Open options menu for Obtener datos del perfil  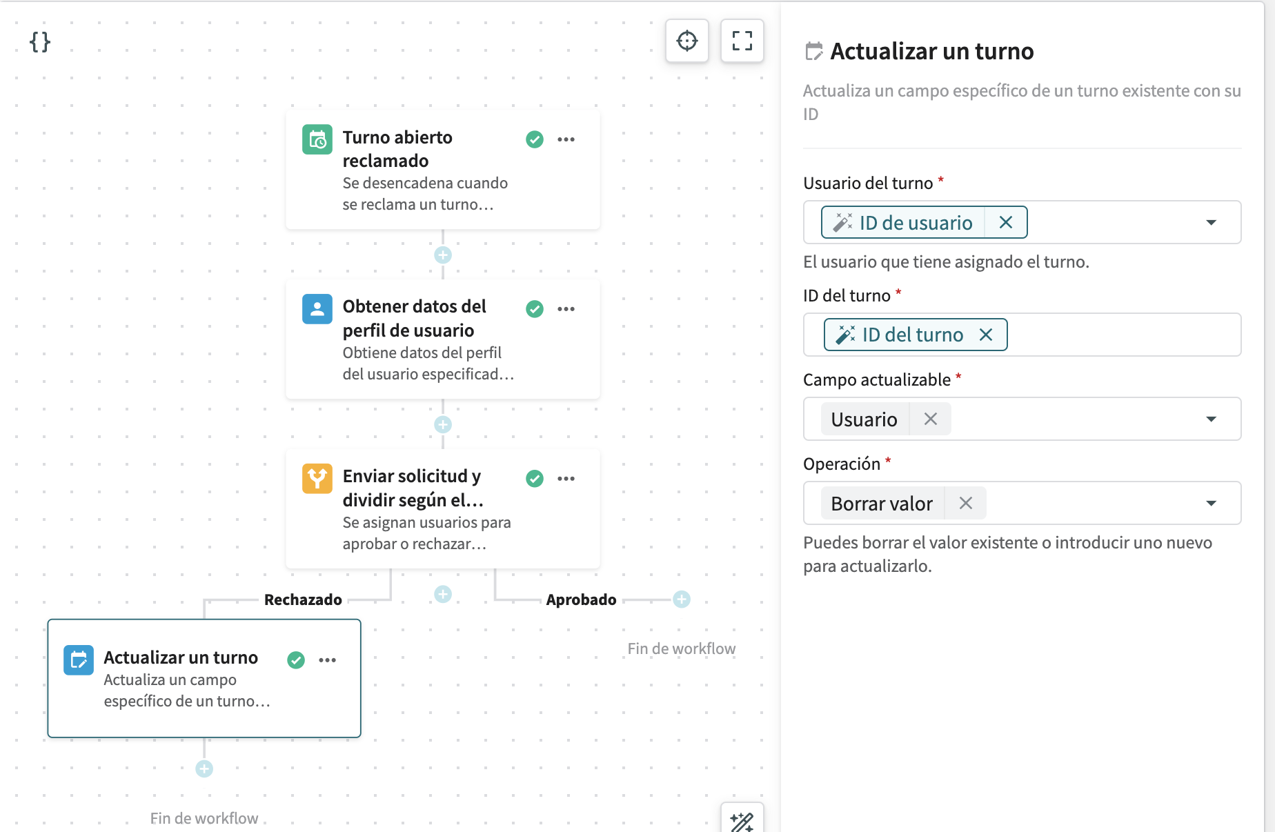(566, 309)
